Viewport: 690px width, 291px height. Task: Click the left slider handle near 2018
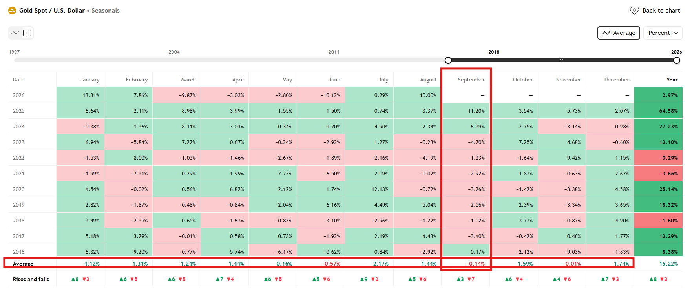tap(448, 60)
